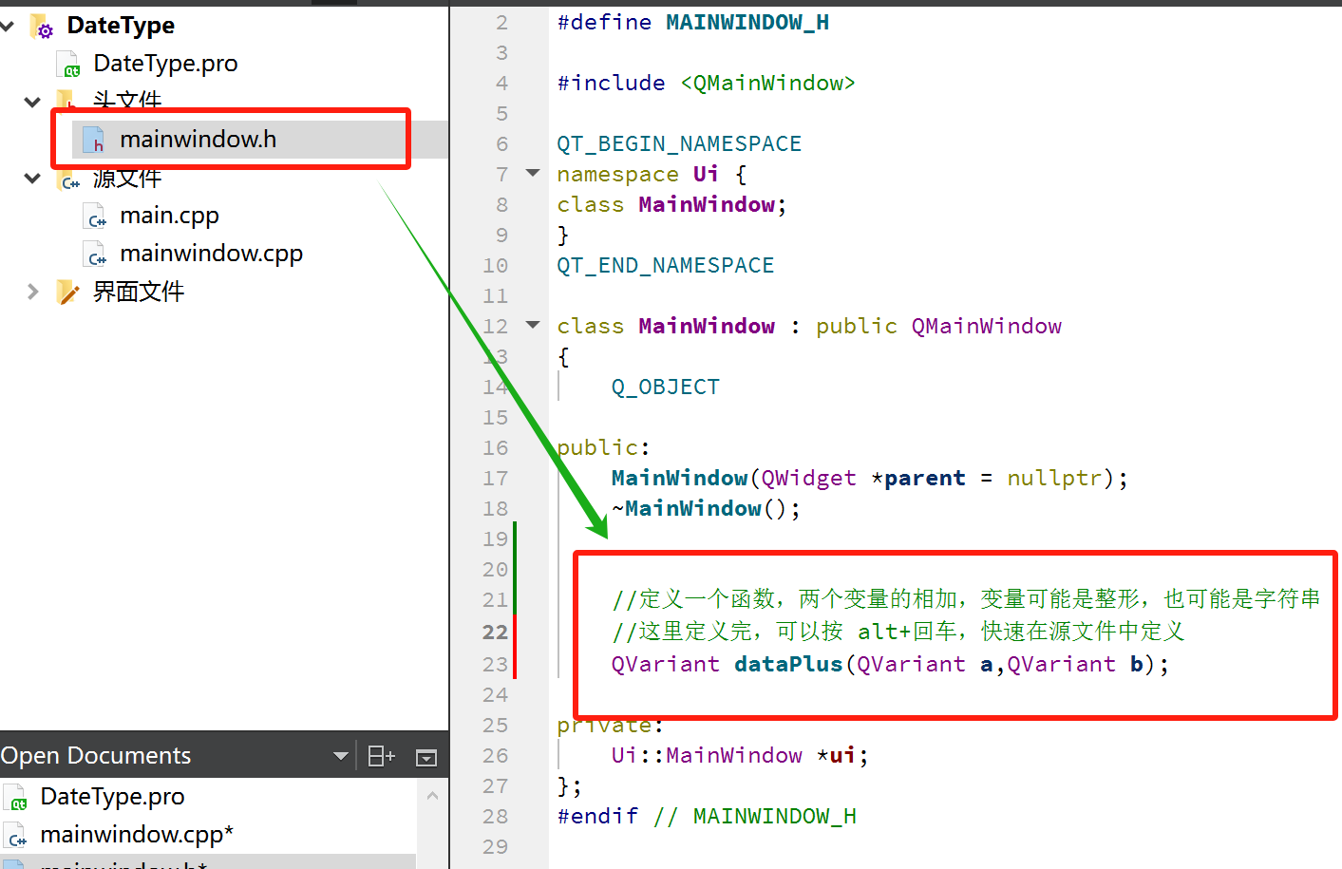
Task: Click the comment starting with //这里定义完
Action: (898, 632)
